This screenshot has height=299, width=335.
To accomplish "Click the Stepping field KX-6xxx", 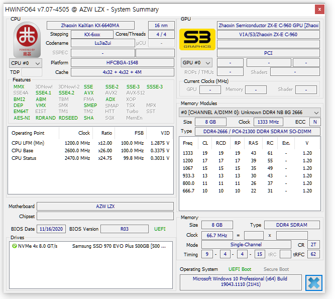I will [92, 34].
